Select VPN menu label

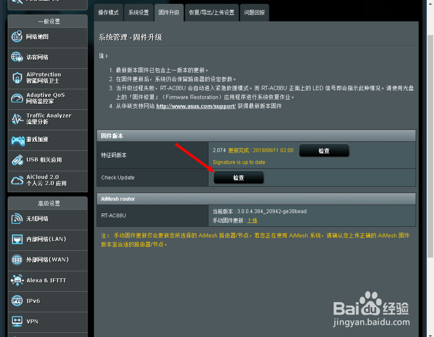(x=33, y=321)
